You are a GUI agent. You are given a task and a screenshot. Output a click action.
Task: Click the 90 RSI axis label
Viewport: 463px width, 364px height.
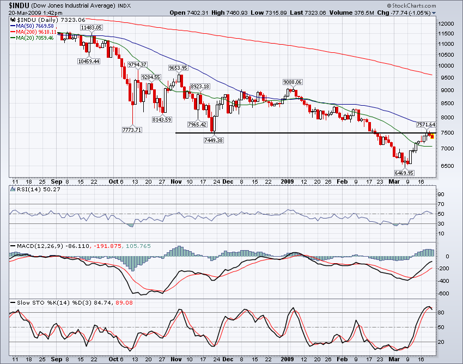point(441,195)
